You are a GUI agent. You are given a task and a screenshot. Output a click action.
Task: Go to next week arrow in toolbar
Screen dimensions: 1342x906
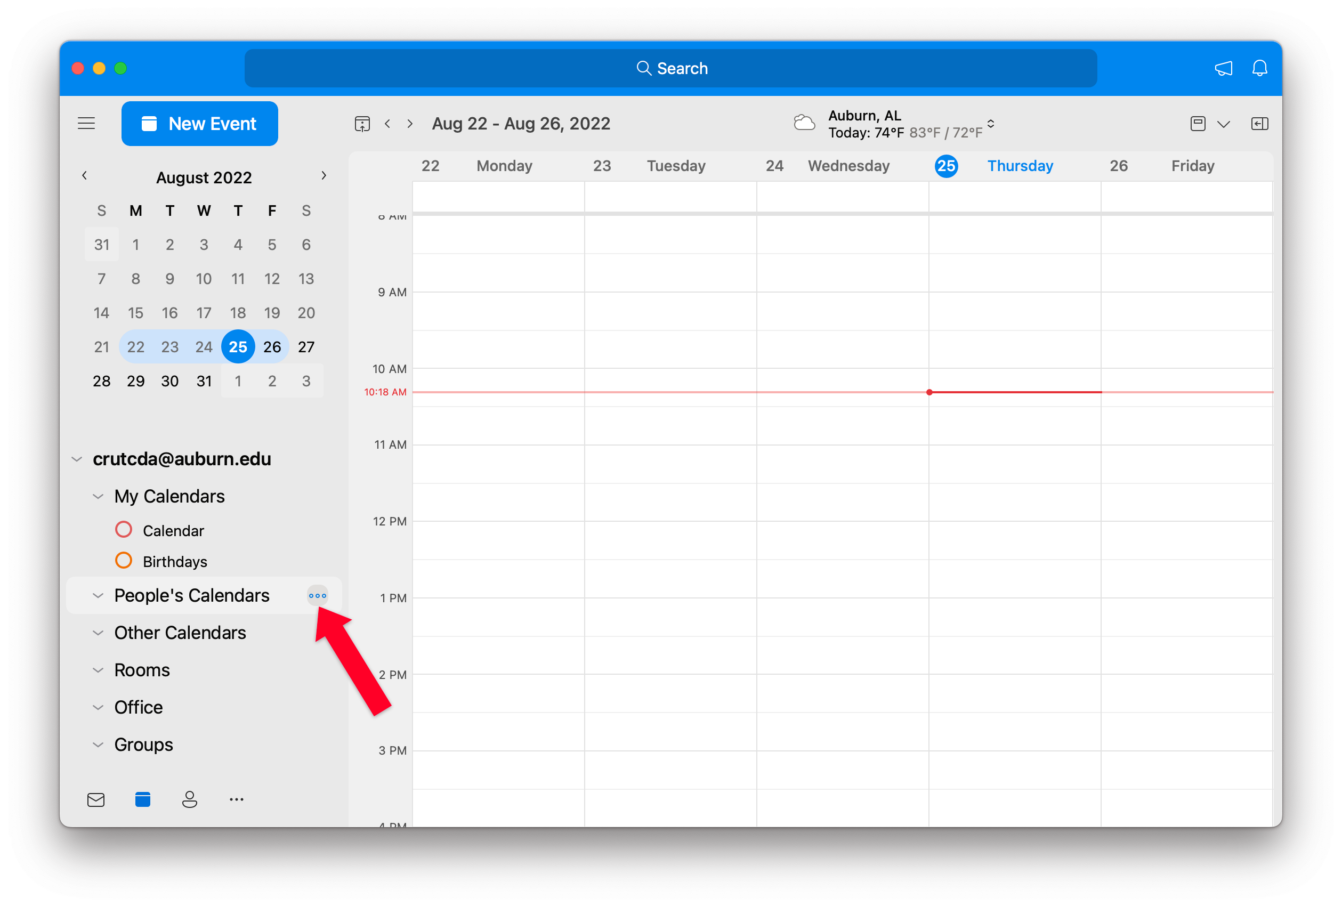[x=410, y=124]
